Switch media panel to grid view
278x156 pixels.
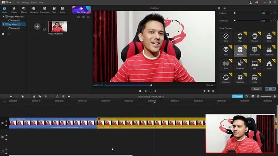point(88,17)
